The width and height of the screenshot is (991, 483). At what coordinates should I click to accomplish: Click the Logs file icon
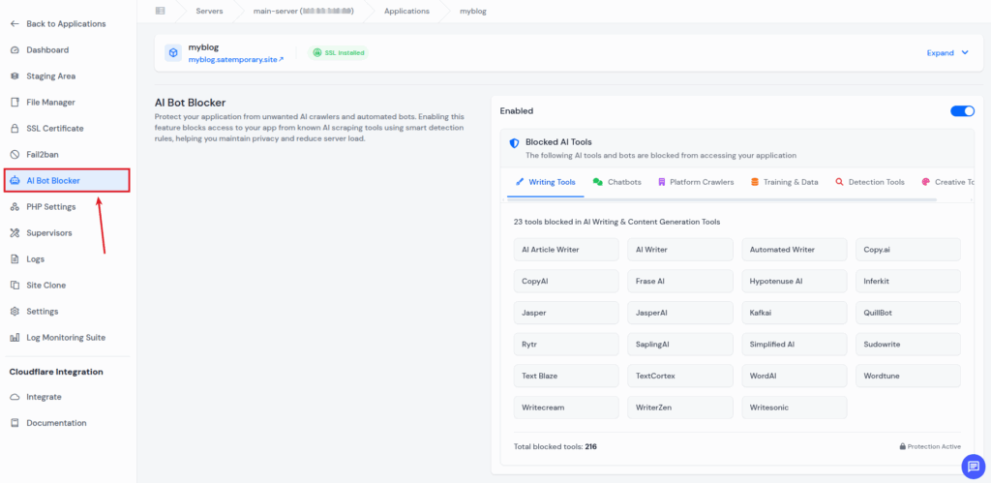pos(15,259)
